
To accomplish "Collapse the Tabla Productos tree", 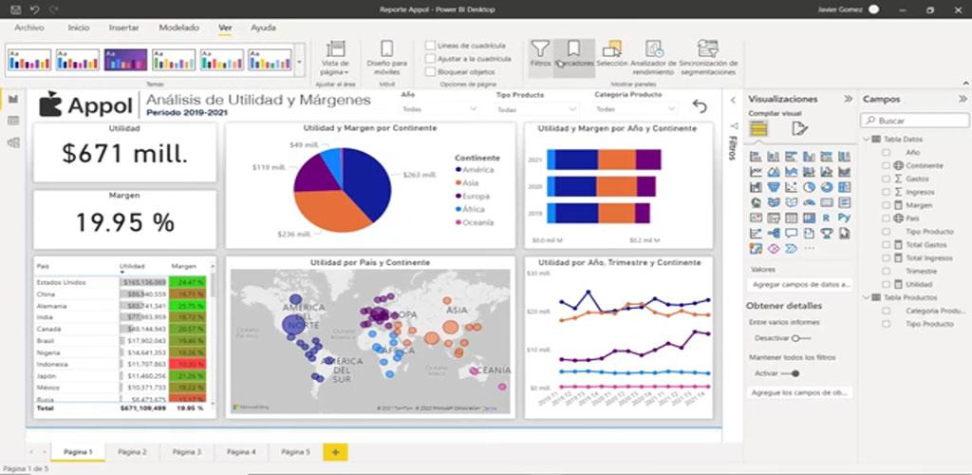I will [866, 297].
